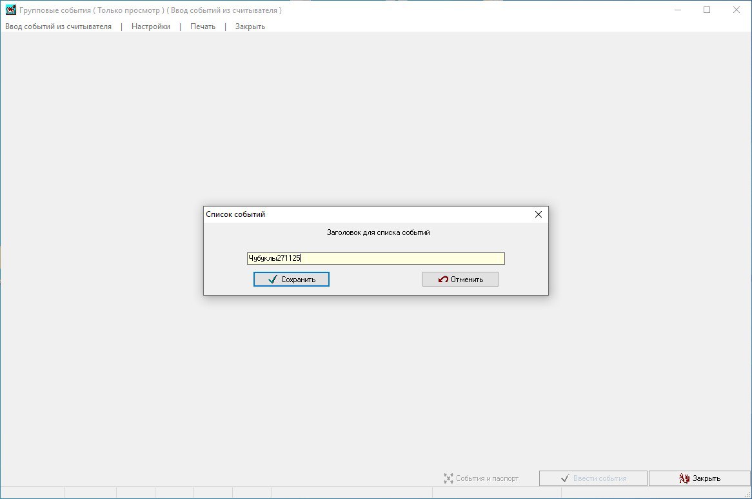The width and height of the screenshot is (752, 499).
Task: Maximize the 'Групповые события' window
Action: click(x=707, y=10)
